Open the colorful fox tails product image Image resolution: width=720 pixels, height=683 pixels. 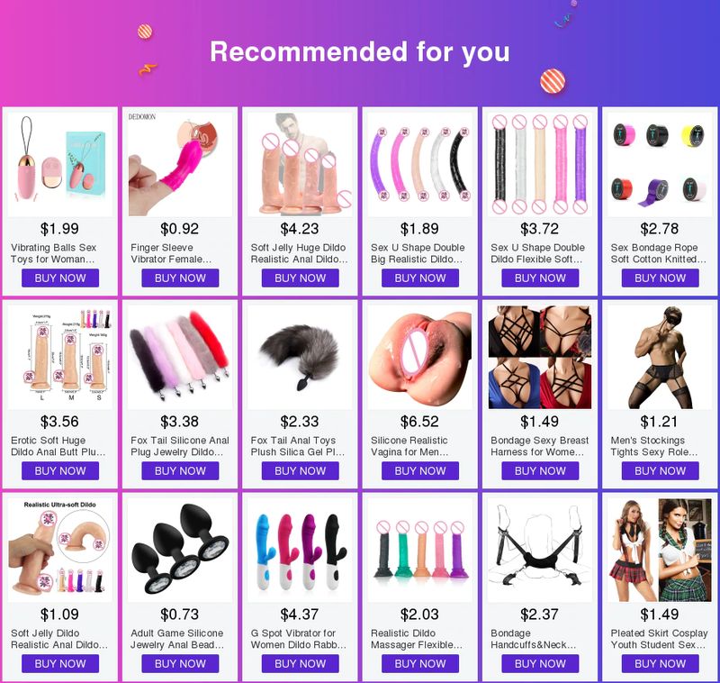[x=180, y=357]
